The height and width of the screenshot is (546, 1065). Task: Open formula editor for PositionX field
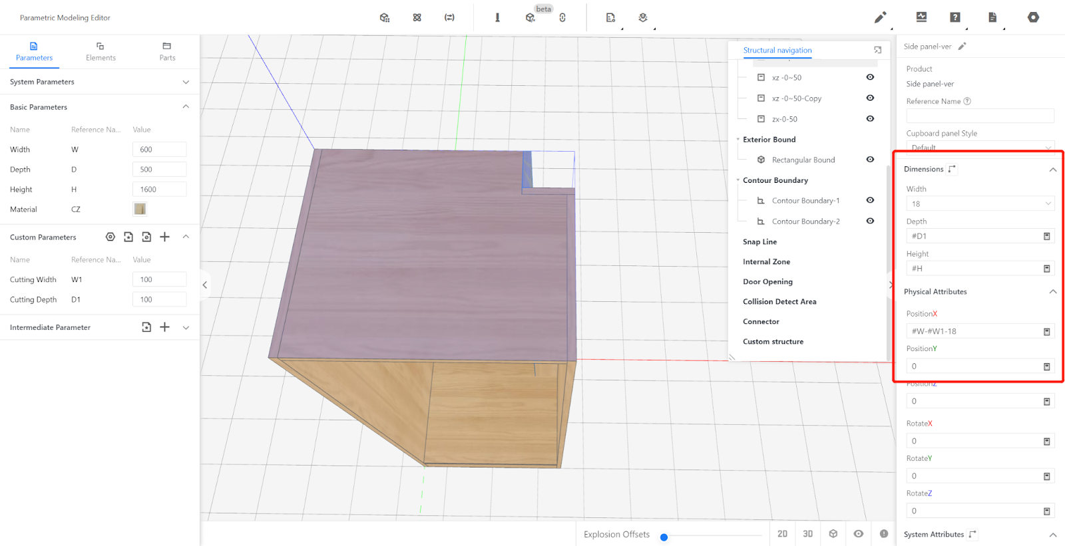tap(1046, 331)
